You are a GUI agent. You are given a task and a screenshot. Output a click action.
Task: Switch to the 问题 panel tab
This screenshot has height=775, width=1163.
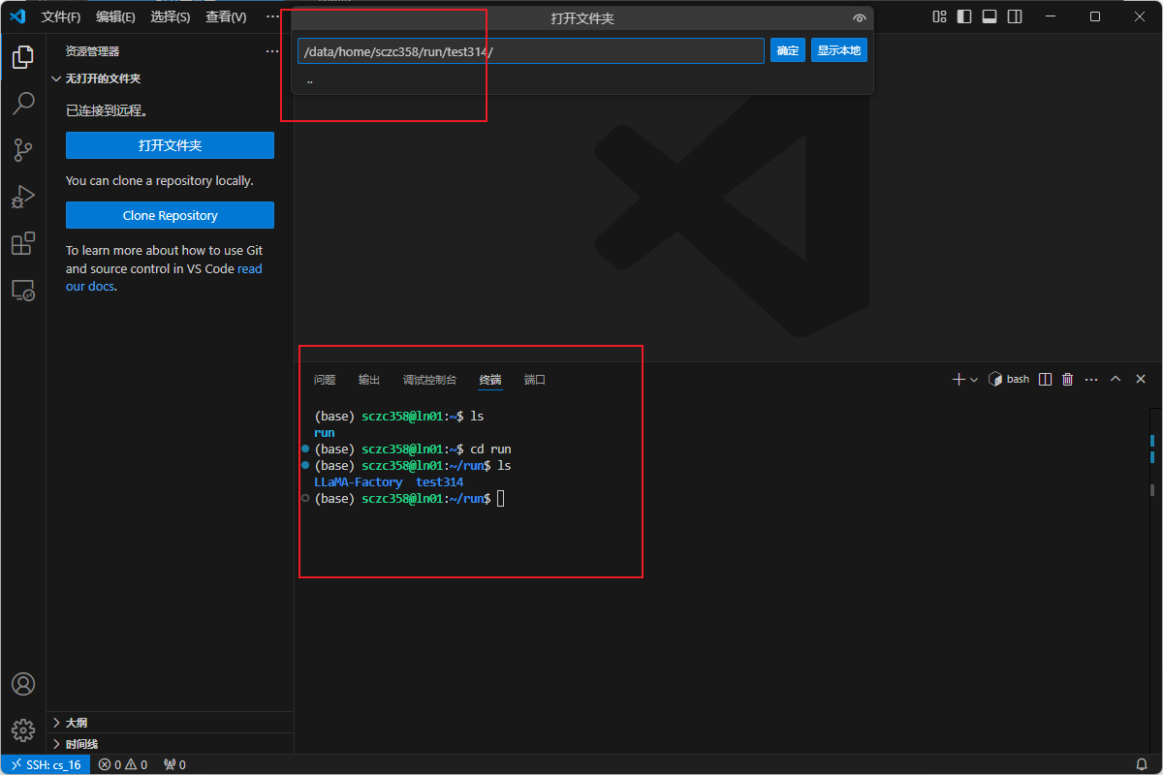pyautogui.click(x=325, y=380)
